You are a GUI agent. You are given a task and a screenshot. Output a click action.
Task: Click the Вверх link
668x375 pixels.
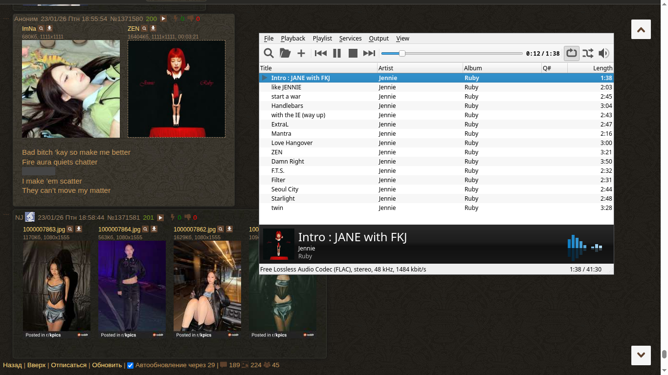37,365
